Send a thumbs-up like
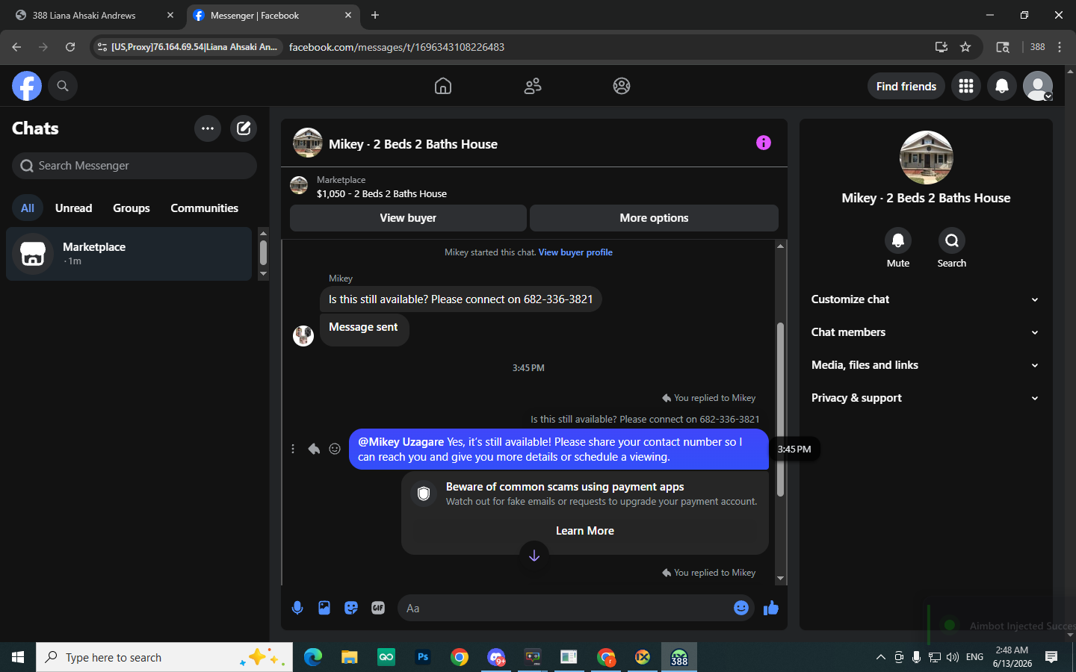The width and height of the screenshot is (1076, 672). [x=771, y=608]
